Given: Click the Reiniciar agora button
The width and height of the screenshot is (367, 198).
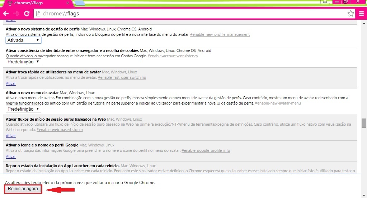Looking at the screenshot, I should (23, 189).
